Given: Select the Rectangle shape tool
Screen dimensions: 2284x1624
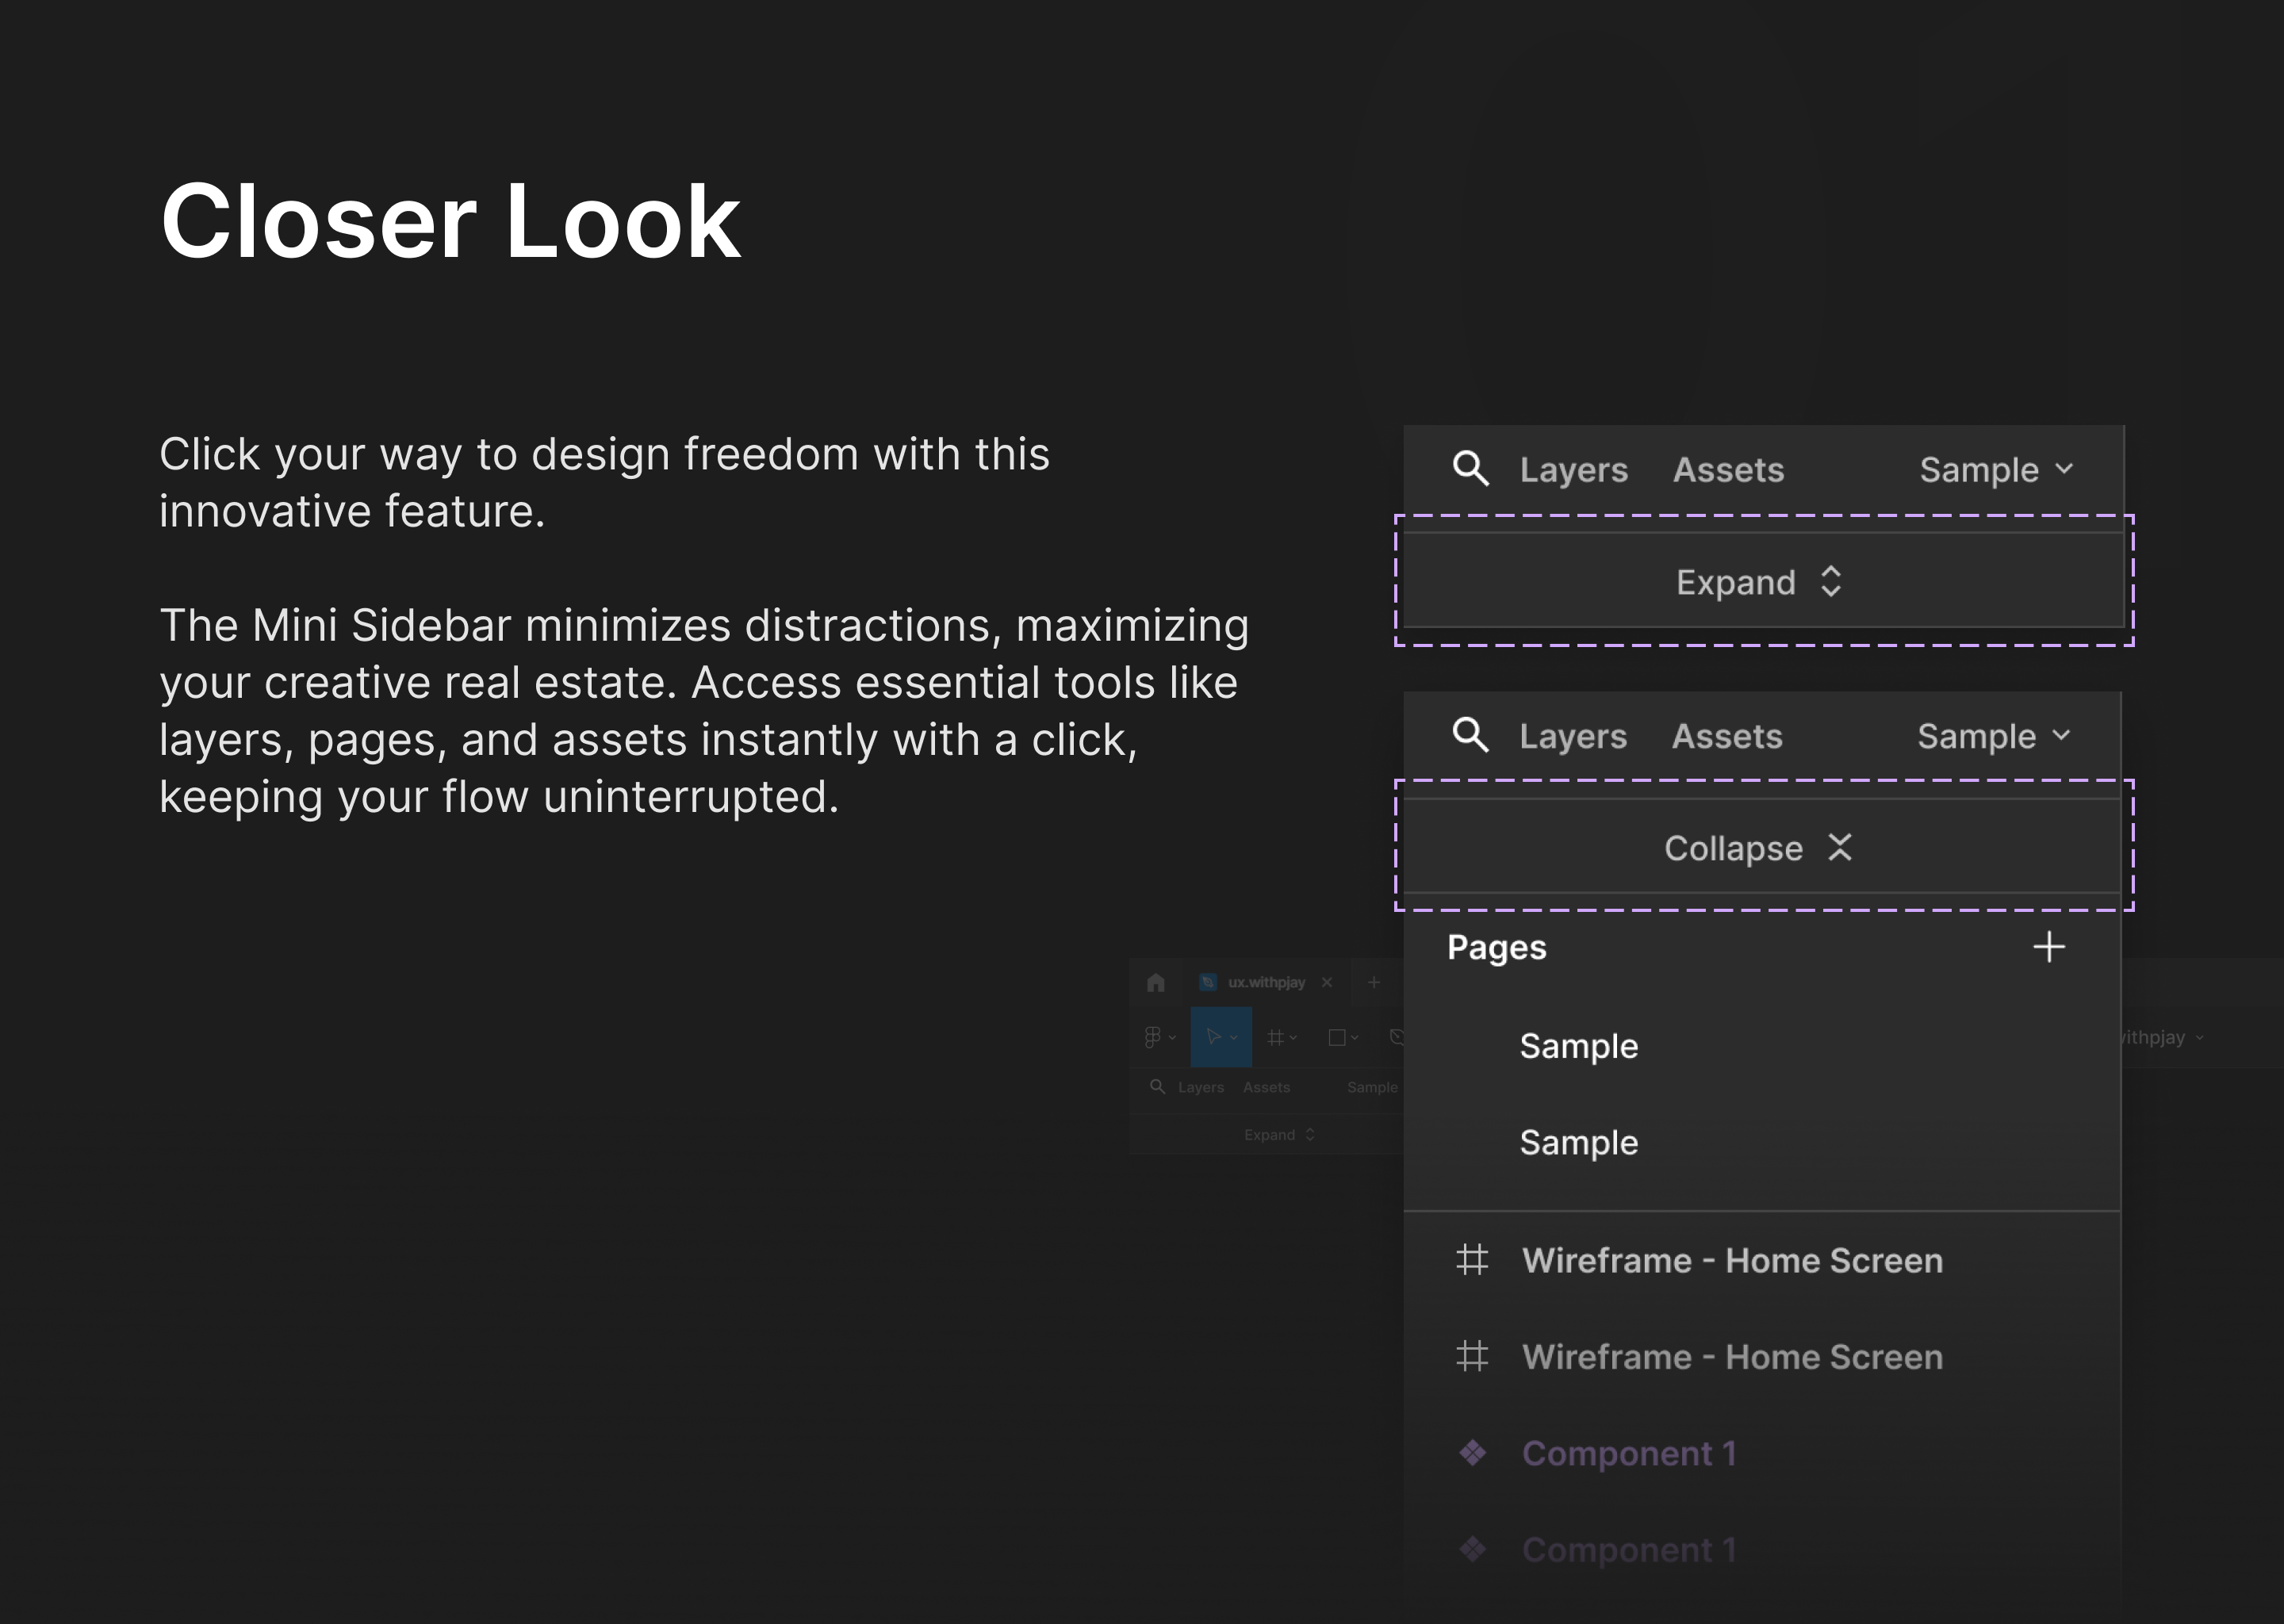Looking at the screenshot, I should [x=1337, y=1038].
